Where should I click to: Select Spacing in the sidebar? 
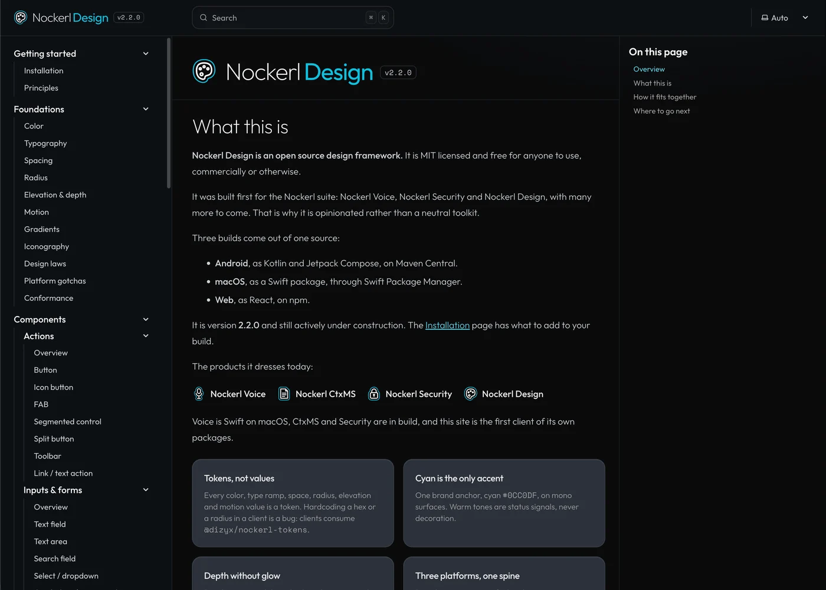click(38, 160)
